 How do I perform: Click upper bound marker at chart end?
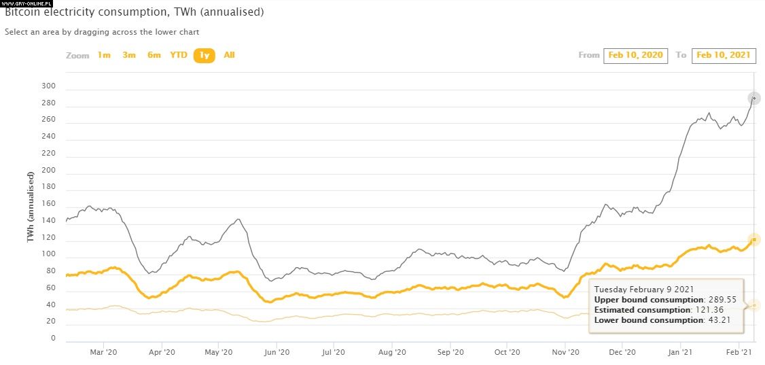753,99
